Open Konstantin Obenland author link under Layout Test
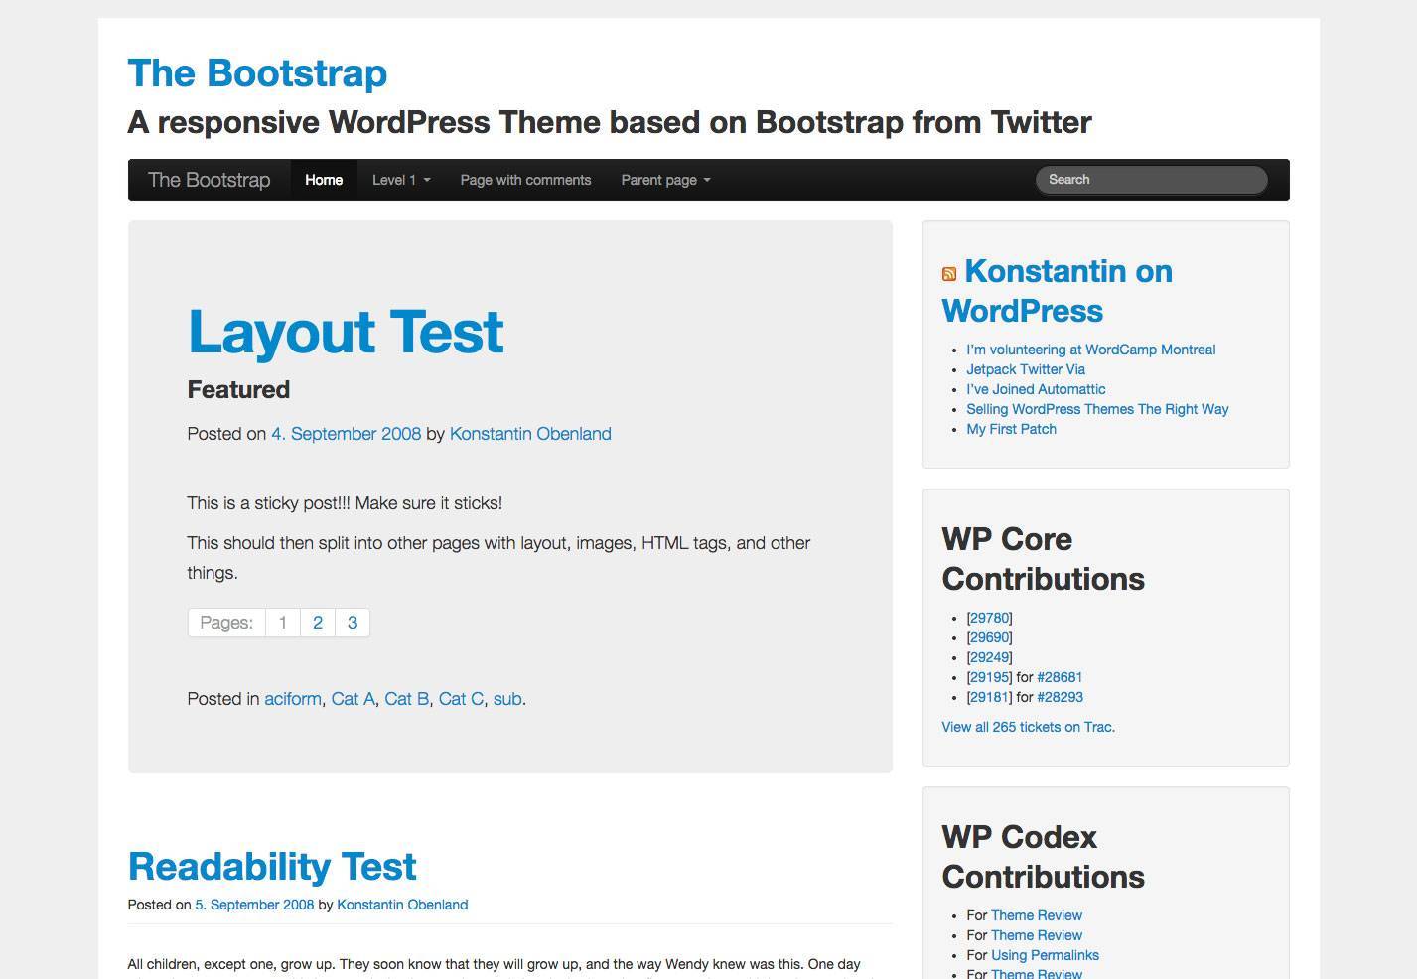The width and height of the screenshot is (1417, 979). [530, 434]
